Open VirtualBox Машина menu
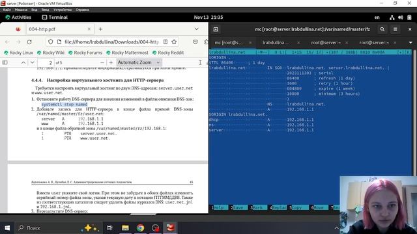 point(21,10)
